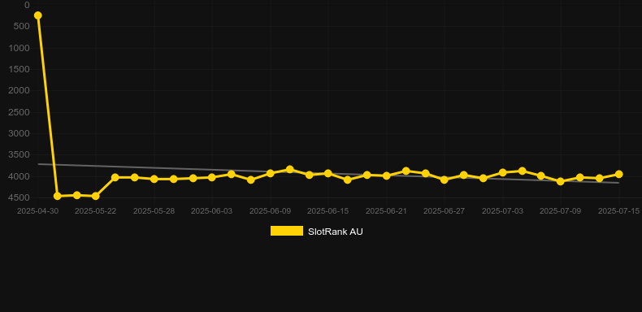The height and width of the screenshot is (312, 642).
Task: Select the data point for 2025-06-27
Action: point(445,180)
